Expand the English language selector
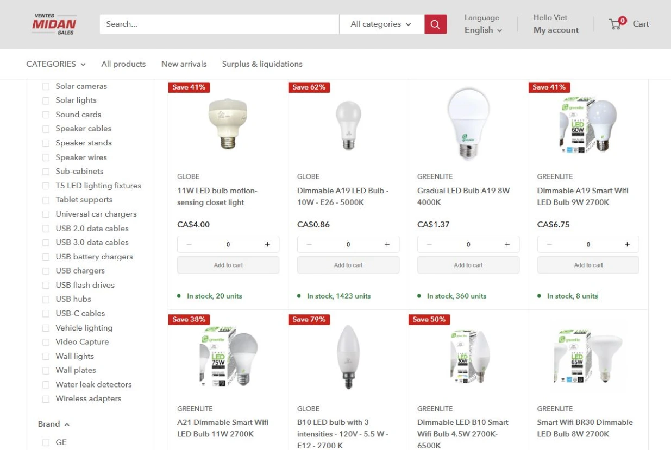This screenshot has width=671, height=450. tap(483, 30)
